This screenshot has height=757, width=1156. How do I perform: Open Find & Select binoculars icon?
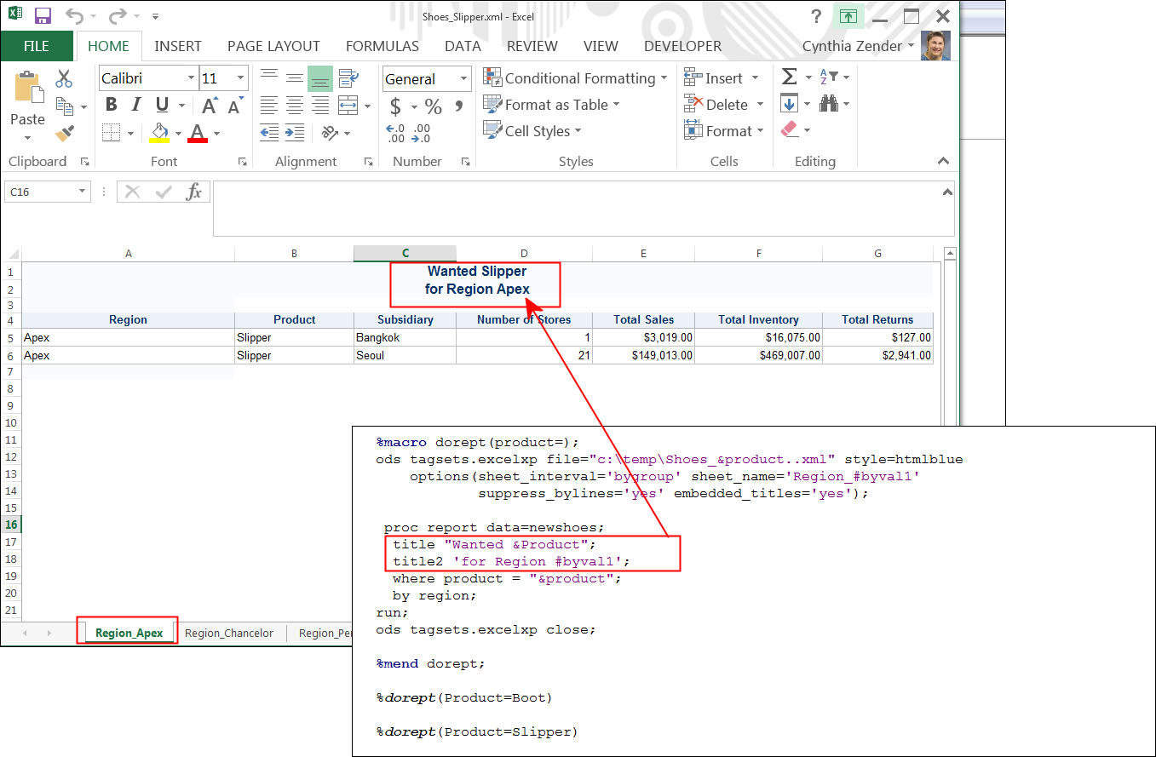click(x=828, y=104)
